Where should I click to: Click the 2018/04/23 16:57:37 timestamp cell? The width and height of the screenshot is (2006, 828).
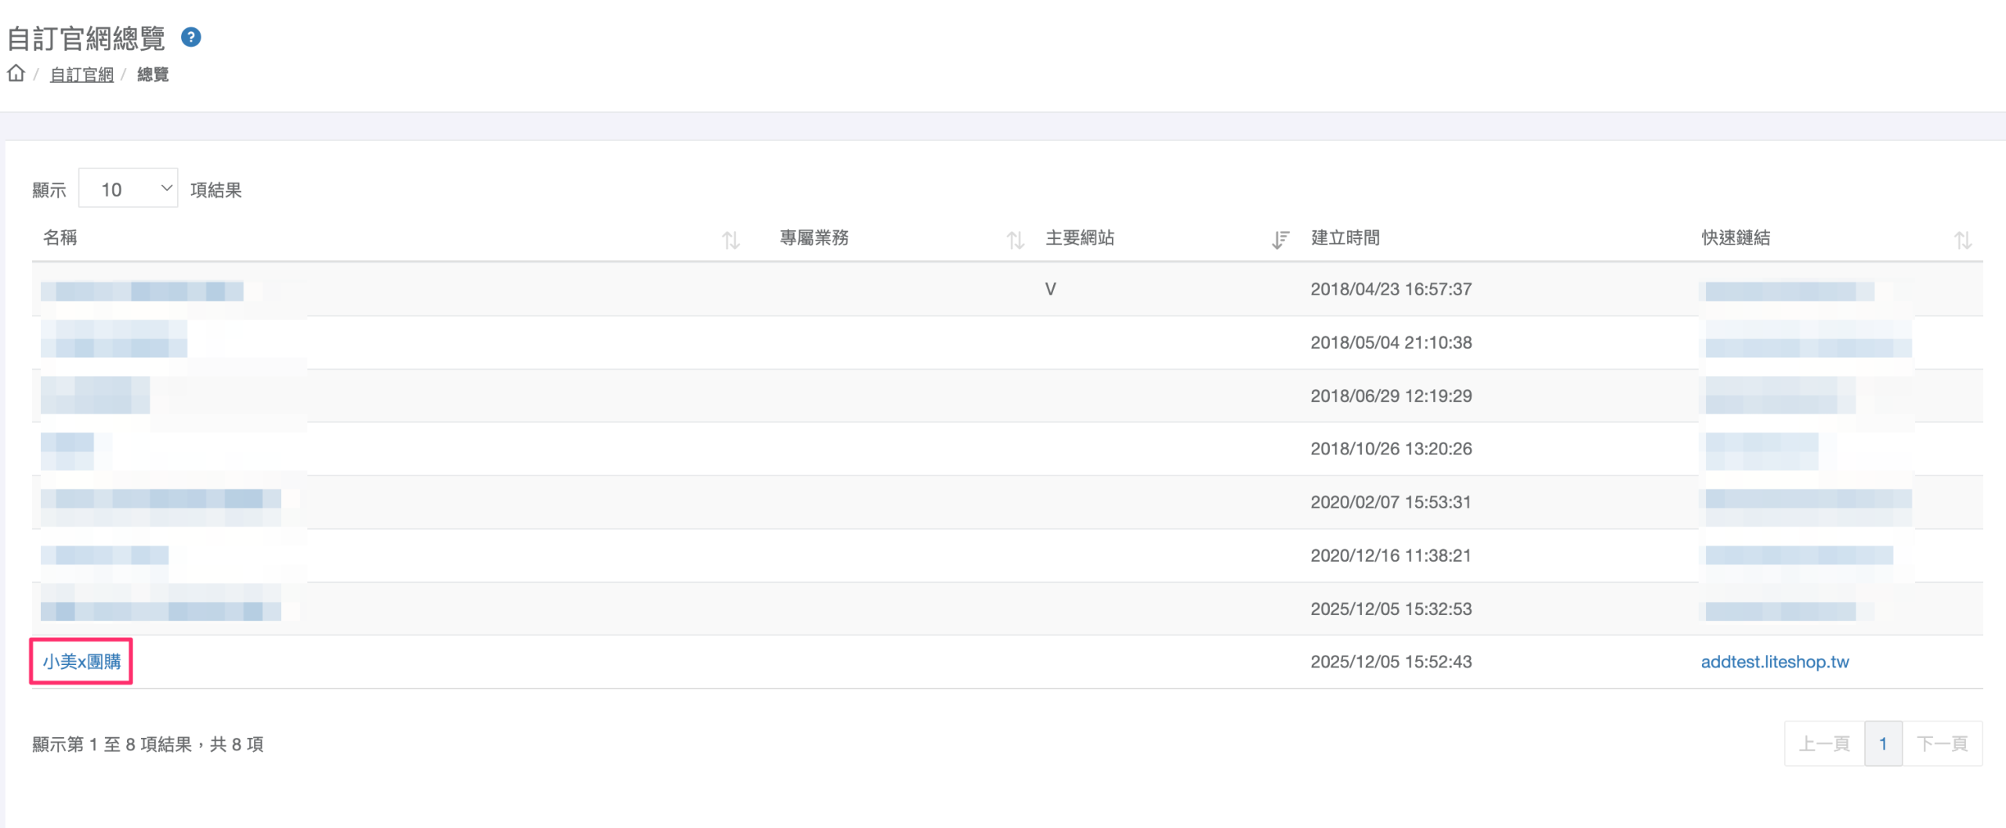1391,289
